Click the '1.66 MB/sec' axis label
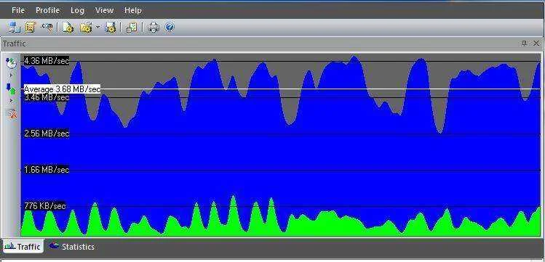Viewport: 545px width, 262px height. click(47, 170)
